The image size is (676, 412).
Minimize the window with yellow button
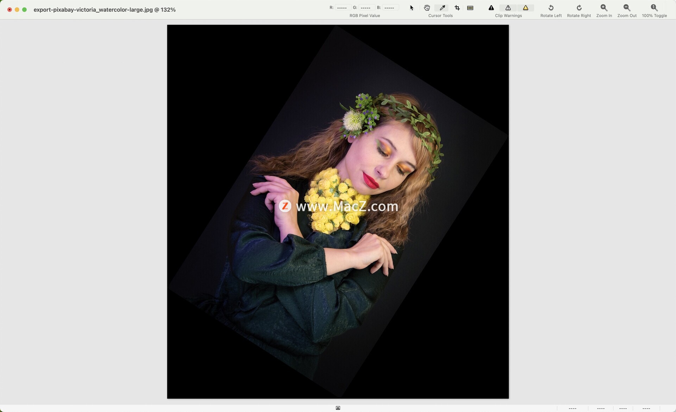click(x=17, y=10)
